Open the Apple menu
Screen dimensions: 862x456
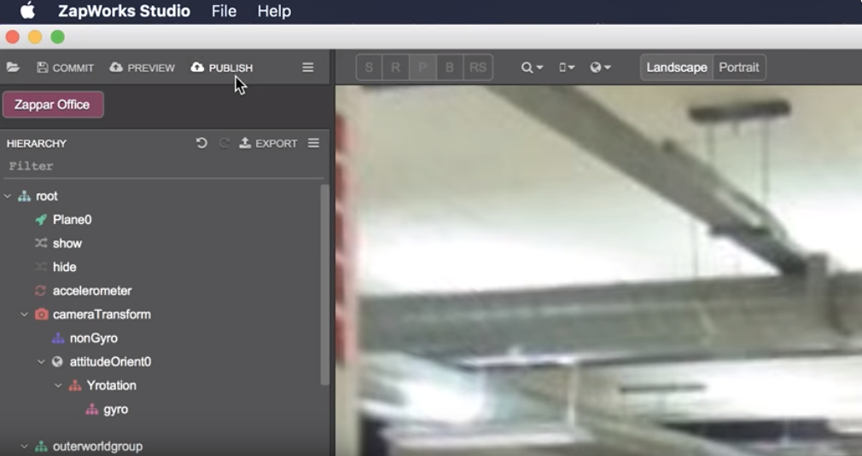click(x=27, y=11)
